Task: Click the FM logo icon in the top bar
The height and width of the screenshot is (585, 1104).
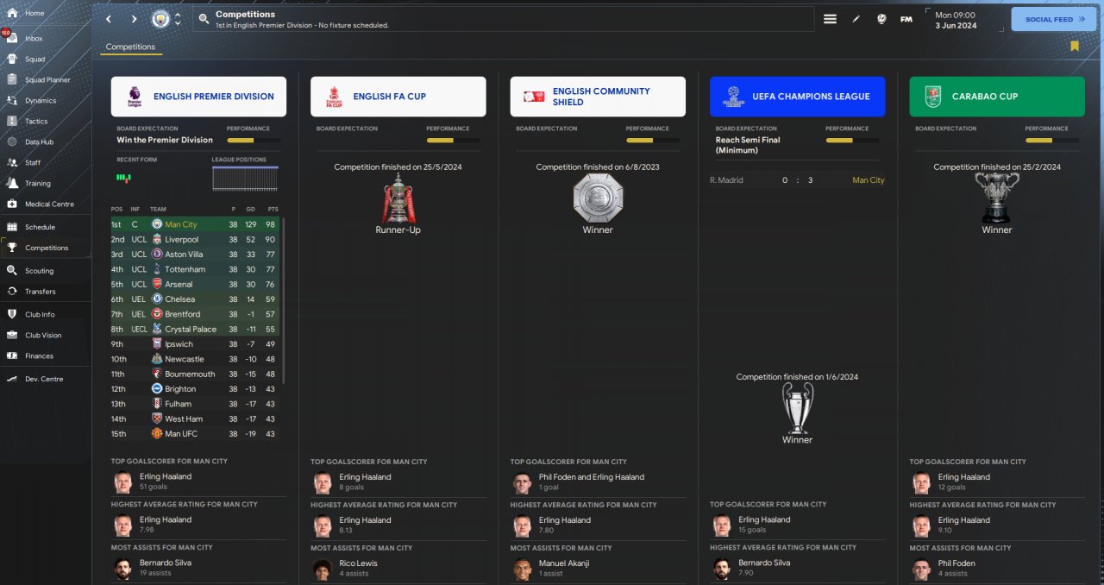Action: [x=906, y=19]
